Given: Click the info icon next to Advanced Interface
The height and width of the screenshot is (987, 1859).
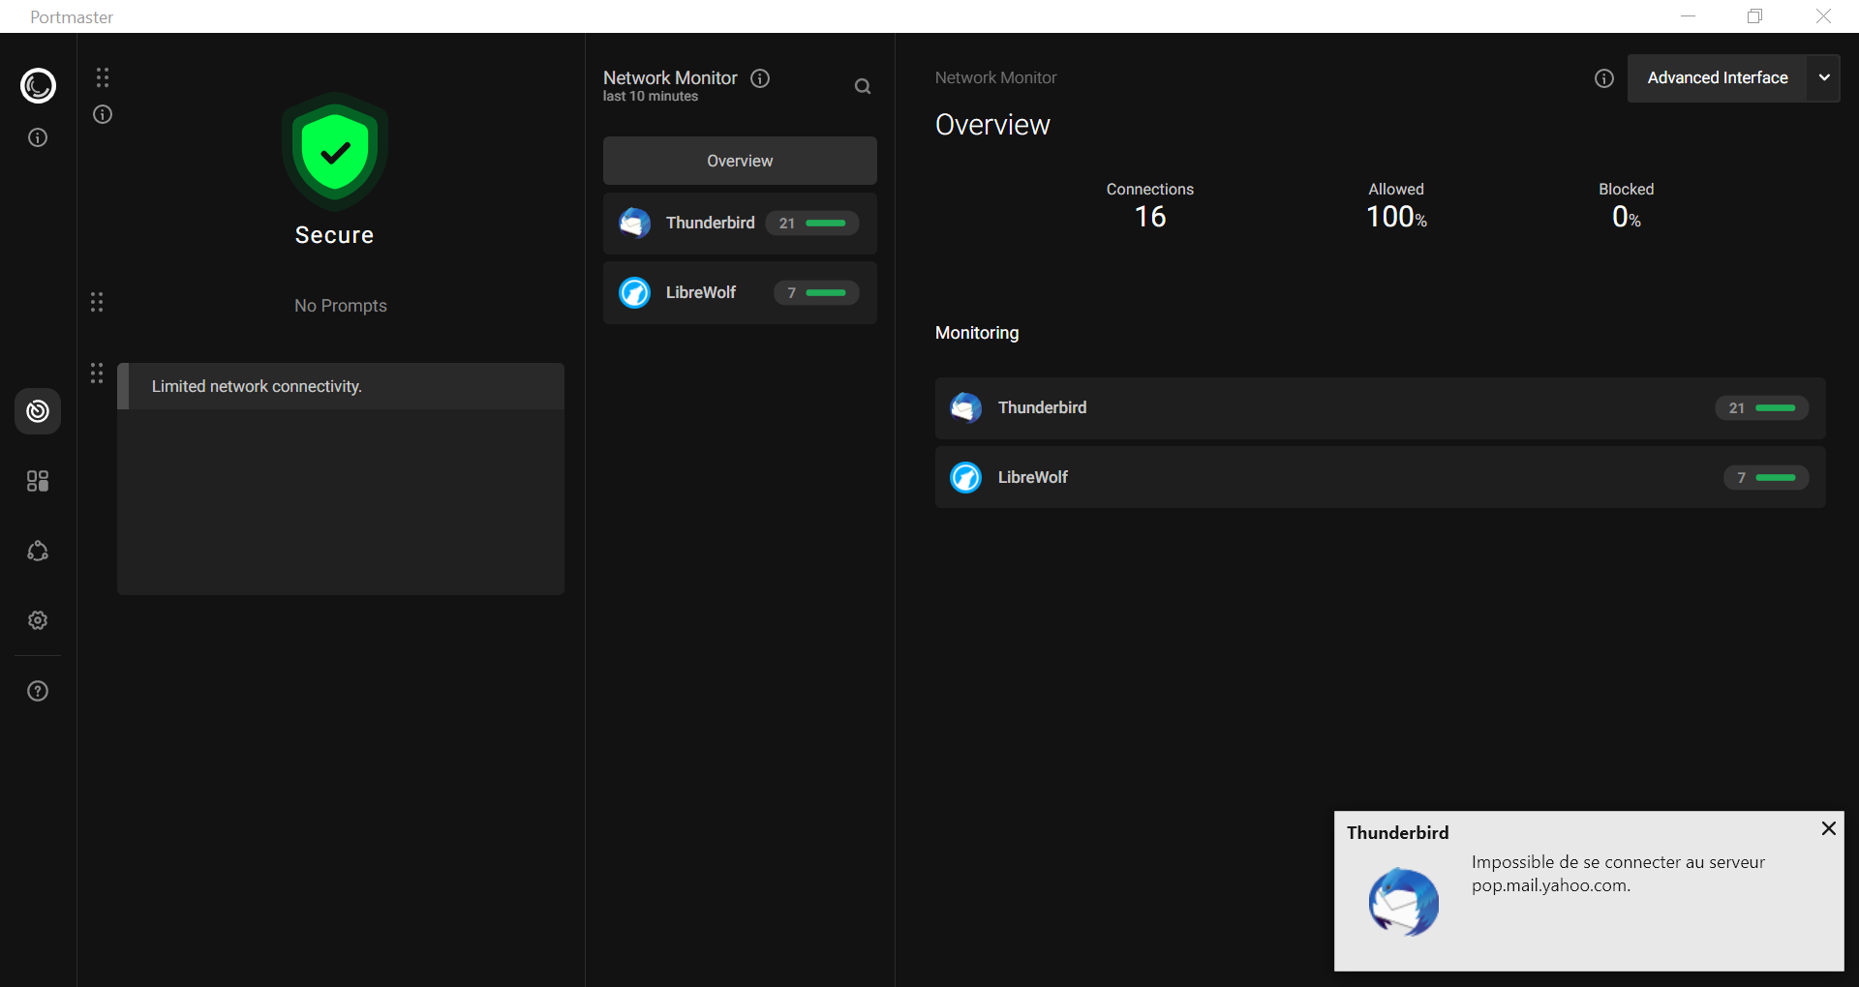Looking at the screenshot, I should click(1603, 78).
